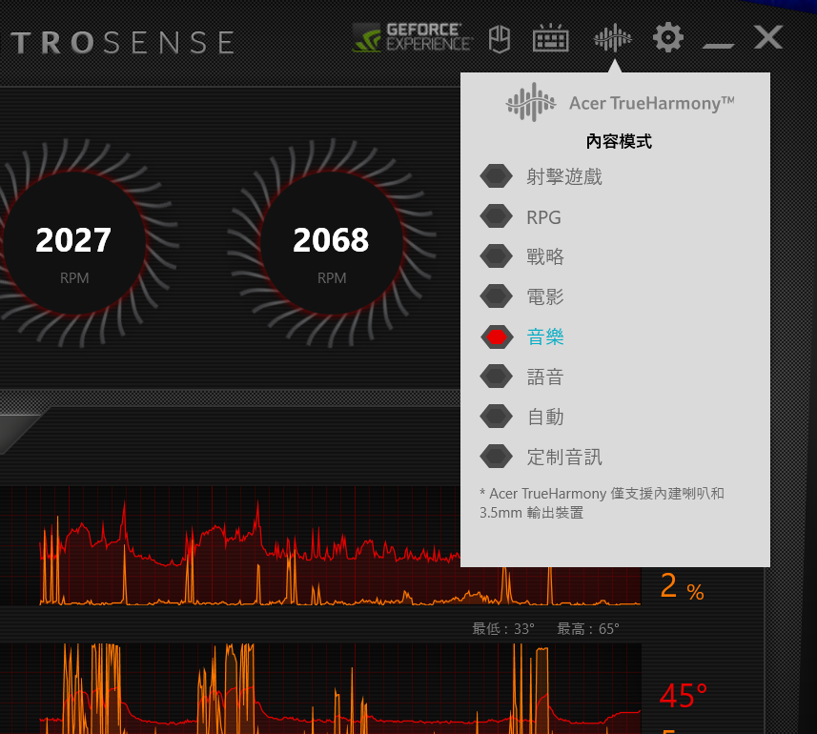The height and width of the screenshot is (734, 817).
Task: Minimize the PredatorSense window
Action: coord(718,46)
